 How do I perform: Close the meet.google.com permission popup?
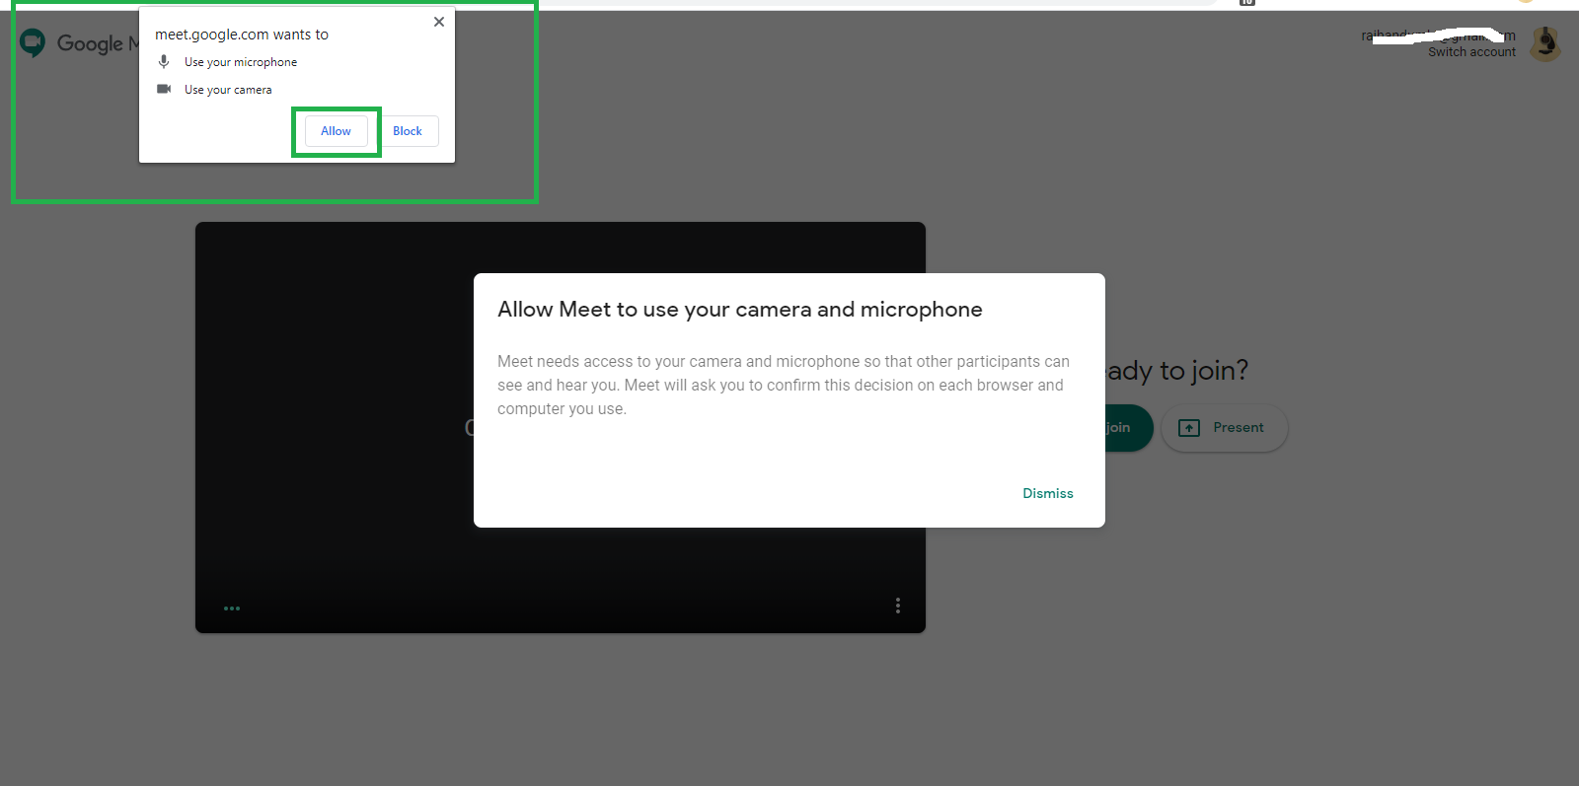point(439,22)
